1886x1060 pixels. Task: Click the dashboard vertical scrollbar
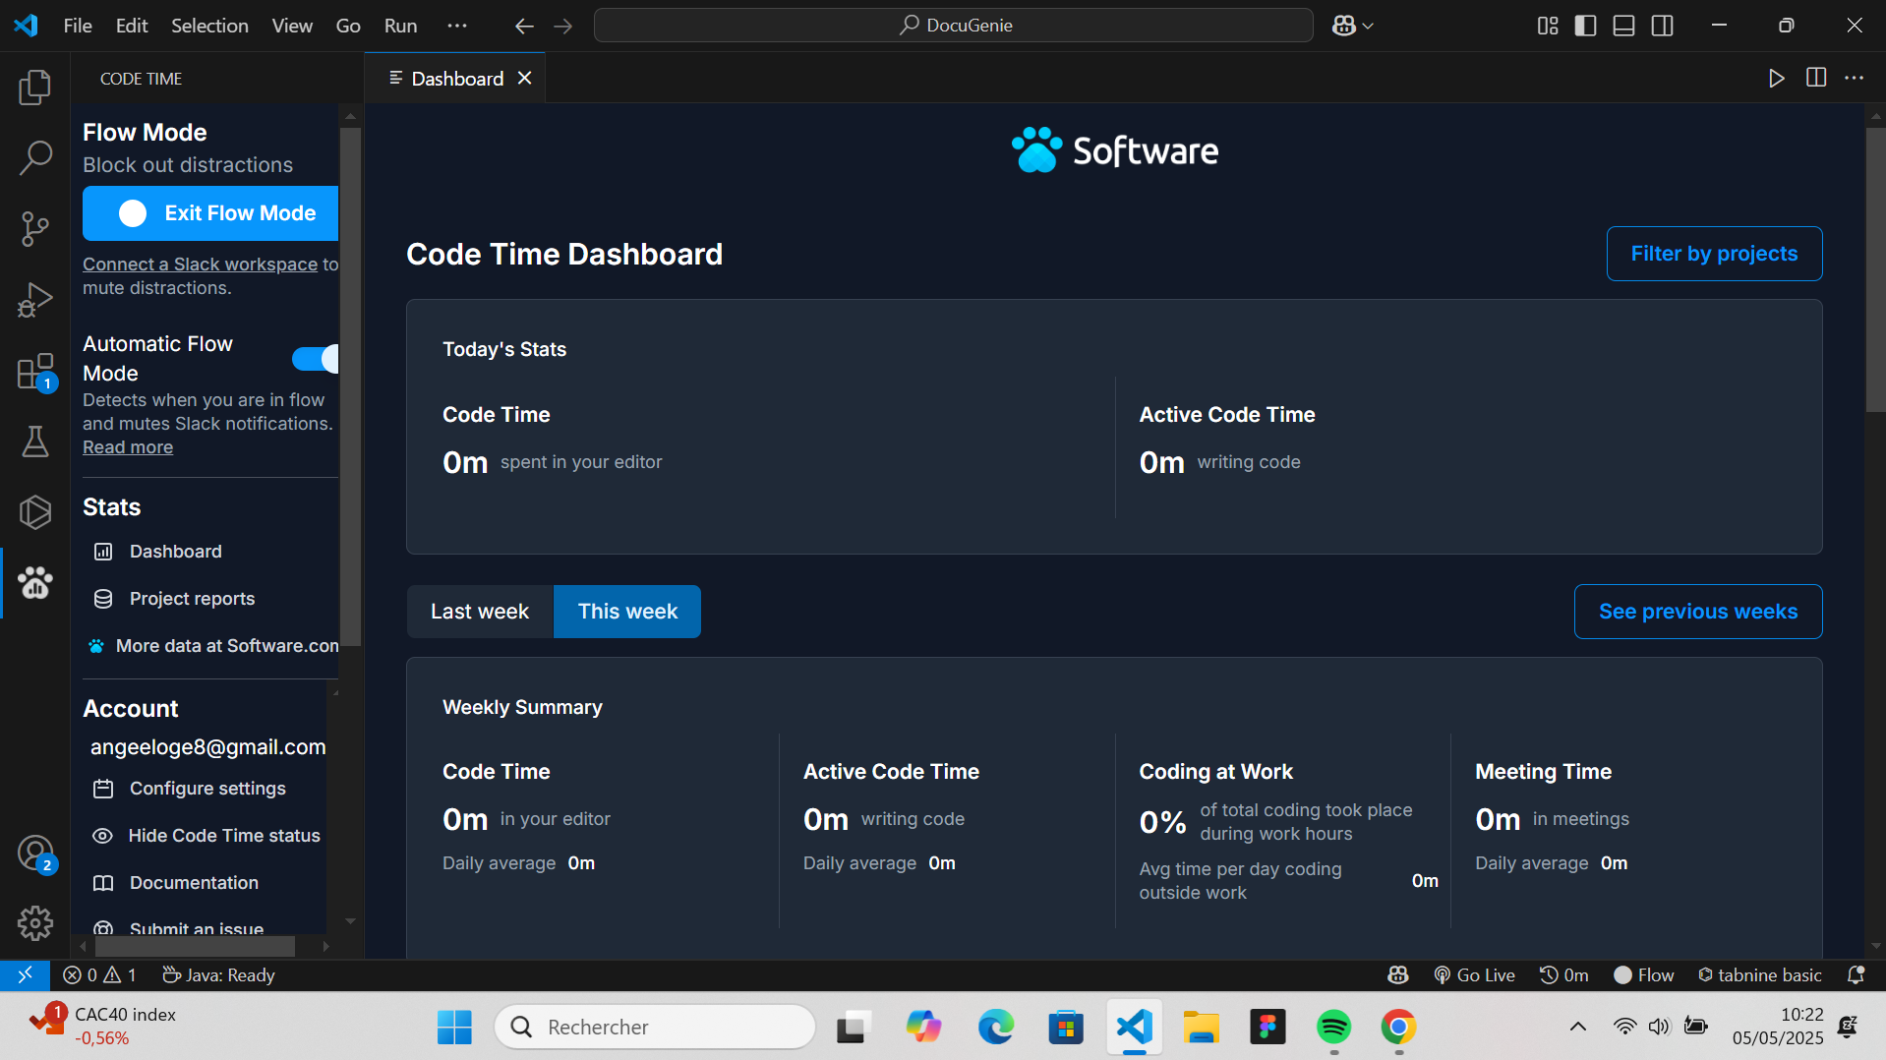coord(1875,268)
